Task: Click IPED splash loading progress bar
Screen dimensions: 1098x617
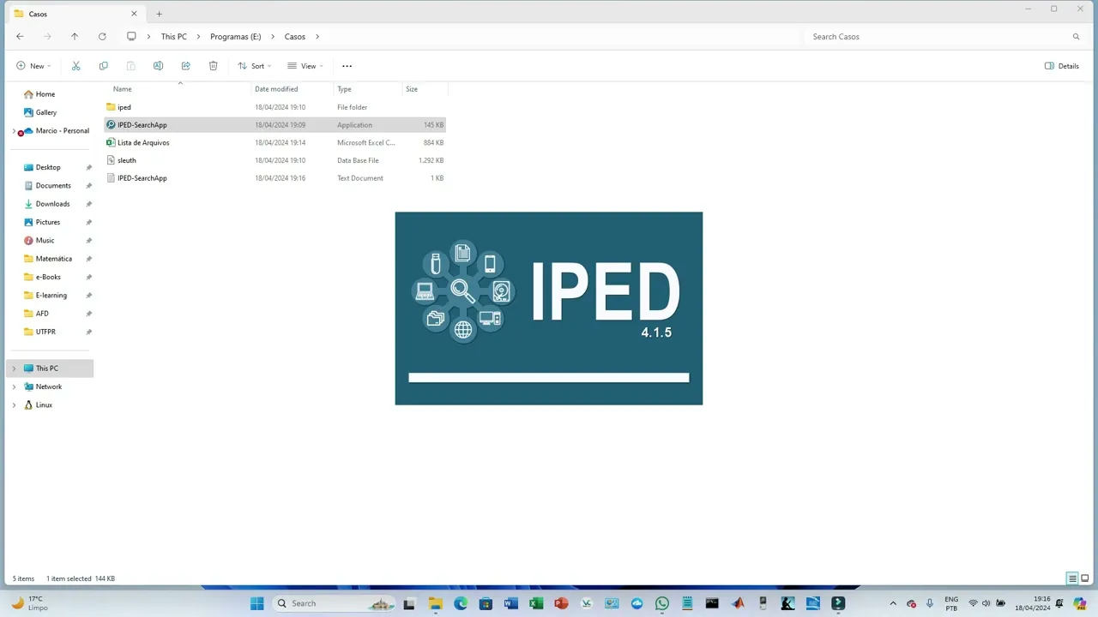Action: tap(549, 377)
